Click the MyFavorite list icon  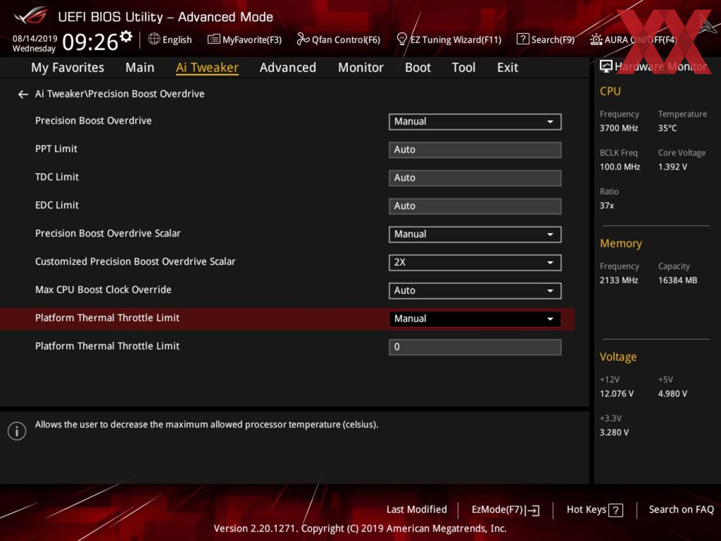pyautogui.click(x=214, y=39)
